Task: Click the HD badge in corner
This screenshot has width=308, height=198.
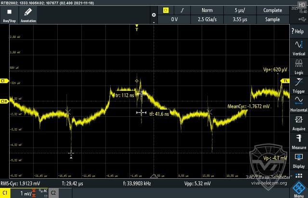Action: coord(302,4)
